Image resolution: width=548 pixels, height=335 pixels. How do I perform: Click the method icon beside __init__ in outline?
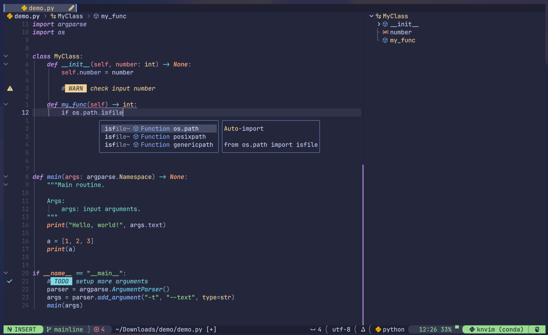pos(385,24)
